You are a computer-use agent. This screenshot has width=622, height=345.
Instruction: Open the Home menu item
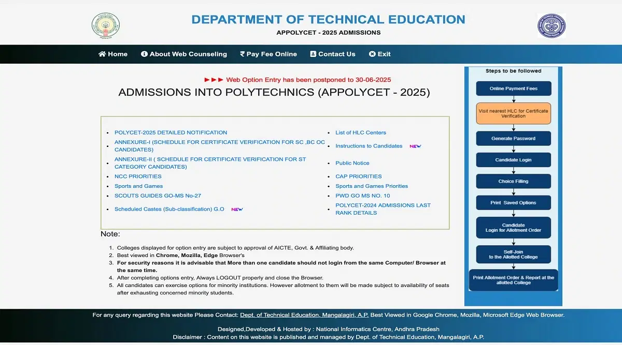113,54
